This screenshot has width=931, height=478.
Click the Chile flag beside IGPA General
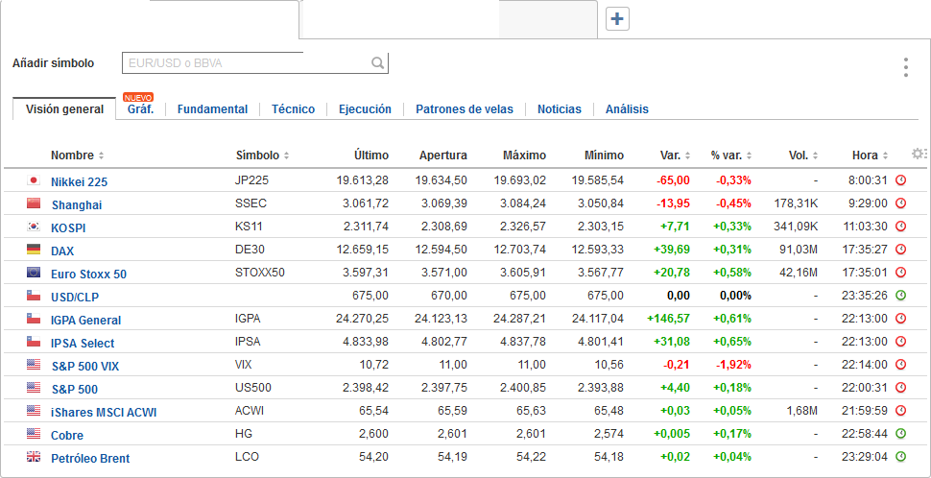click(34, 319)
